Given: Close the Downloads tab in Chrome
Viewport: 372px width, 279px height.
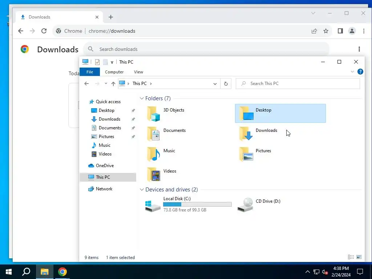Looking at the screenshot, I should coord(97,17).
